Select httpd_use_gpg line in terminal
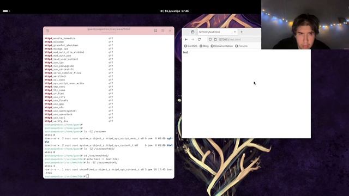Screen dimensions: 349x196 79,104
